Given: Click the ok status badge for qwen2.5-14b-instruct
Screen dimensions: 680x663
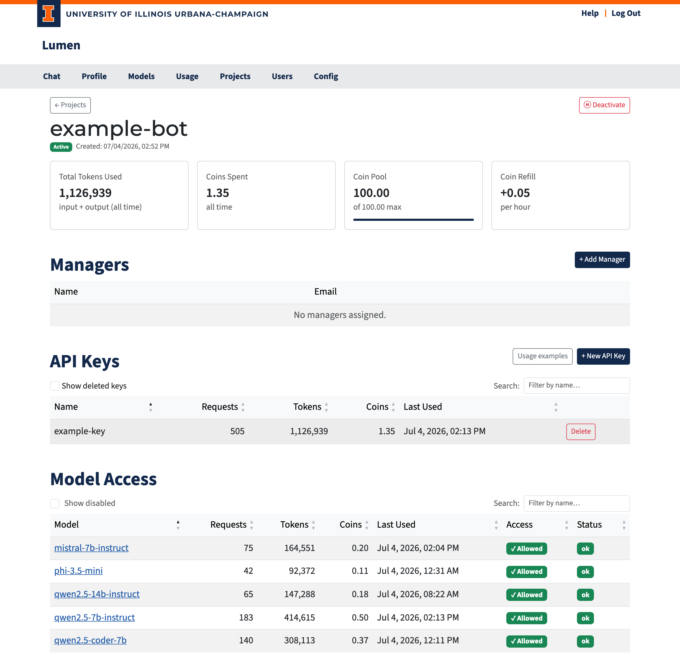Looking at the screenshot, I should tap(585, 595).
